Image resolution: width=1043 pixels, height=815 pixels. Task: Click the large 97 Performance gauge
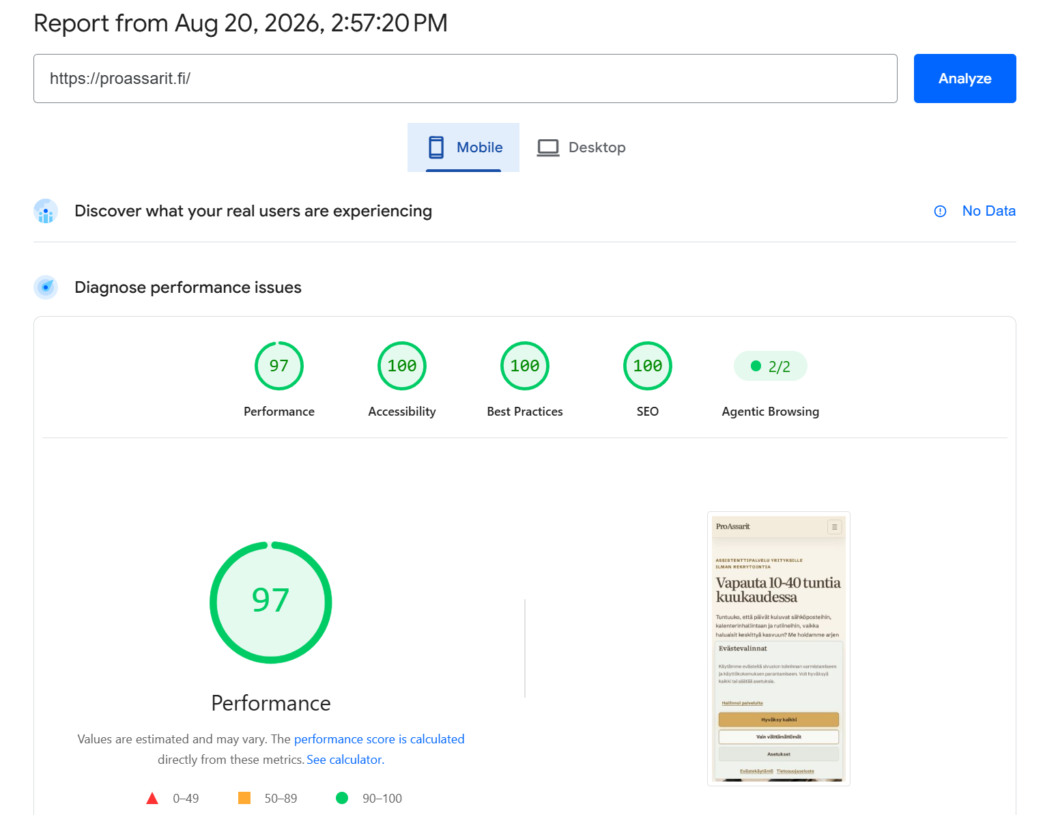click(x=271, y=602)
